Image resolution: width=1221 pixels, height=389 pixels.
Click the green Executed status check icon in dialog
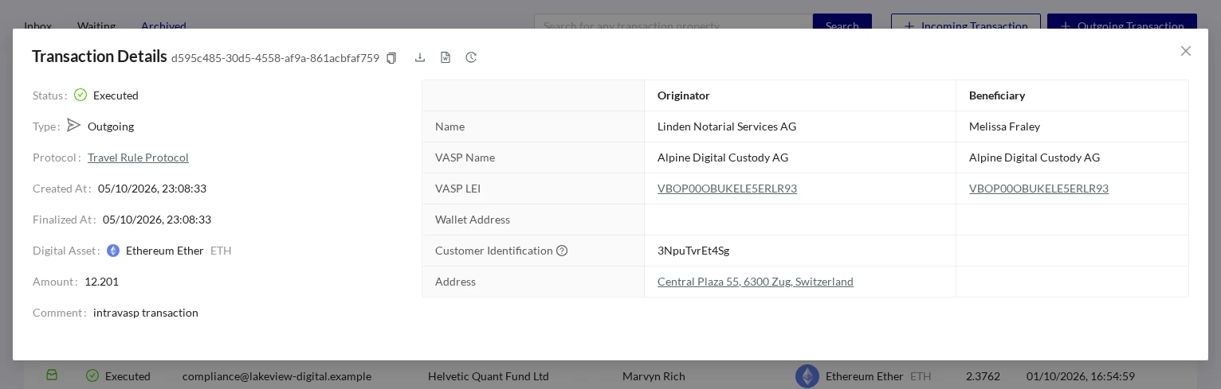coord(80,95)
